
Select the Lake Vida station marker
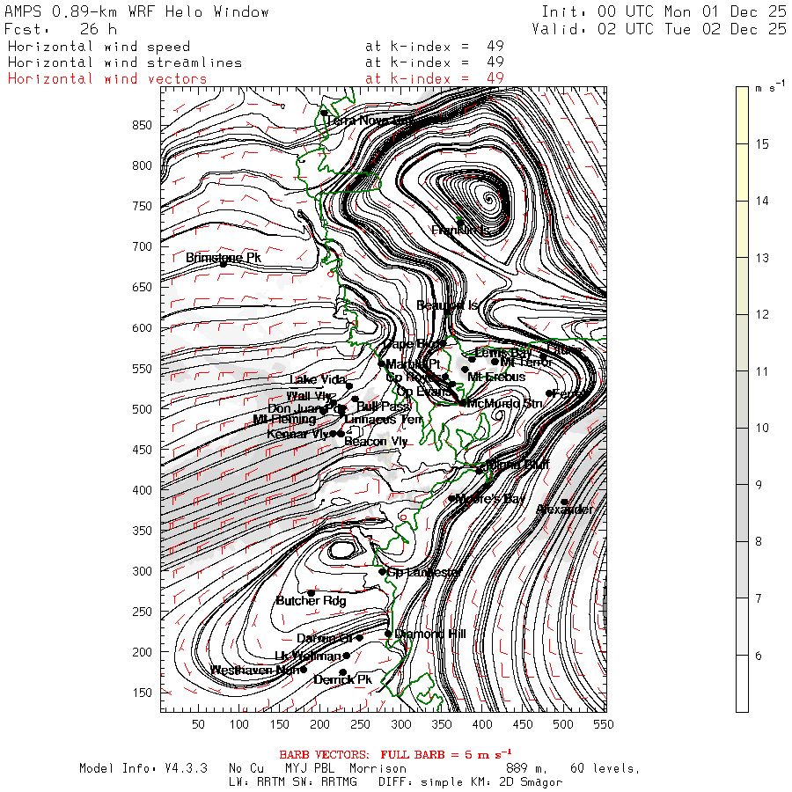[x=349, y=385]
